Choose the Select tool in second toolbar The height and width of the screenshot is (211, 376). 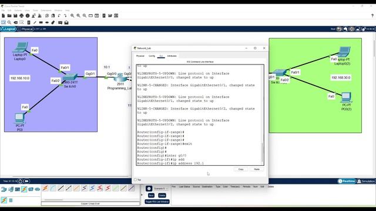coord(4,22)
